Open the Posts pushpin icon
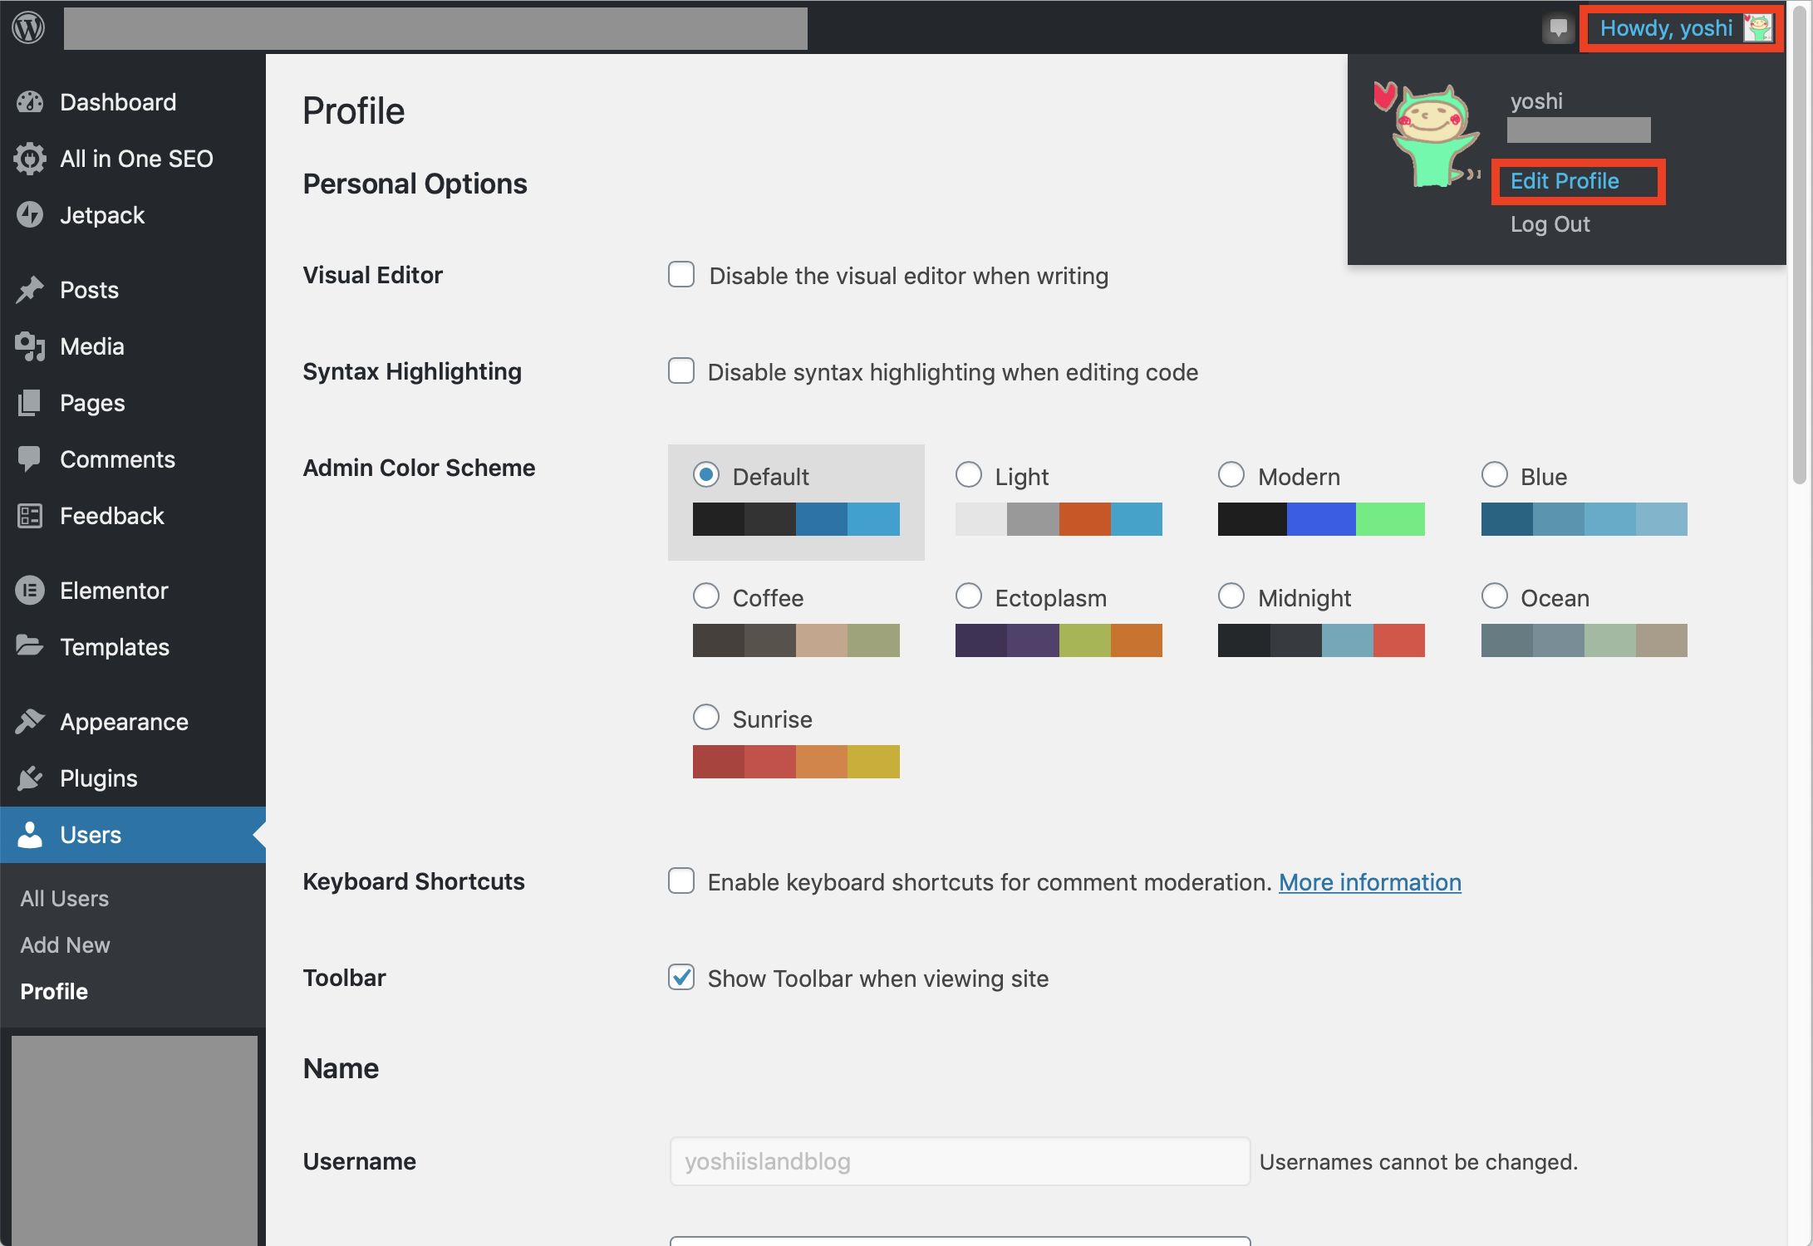This screenshot has width=1813, height=1246. tap(30, 290)
